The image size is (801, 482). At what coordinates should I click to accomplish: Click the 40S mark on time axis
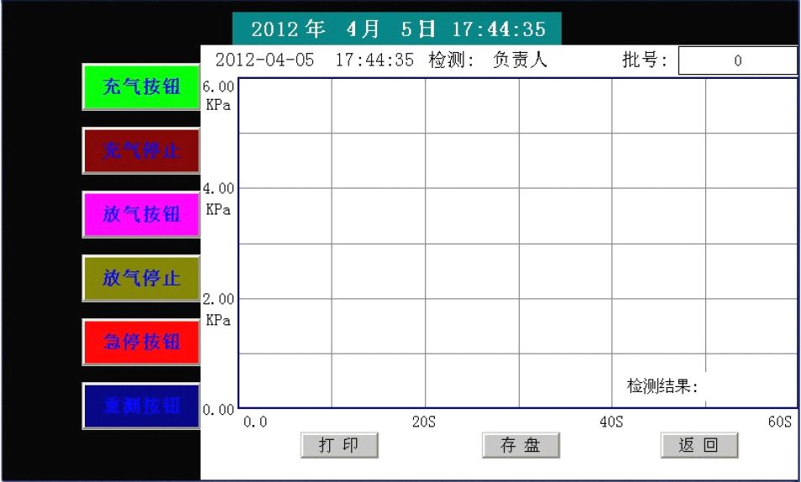[x=610, y=422]
